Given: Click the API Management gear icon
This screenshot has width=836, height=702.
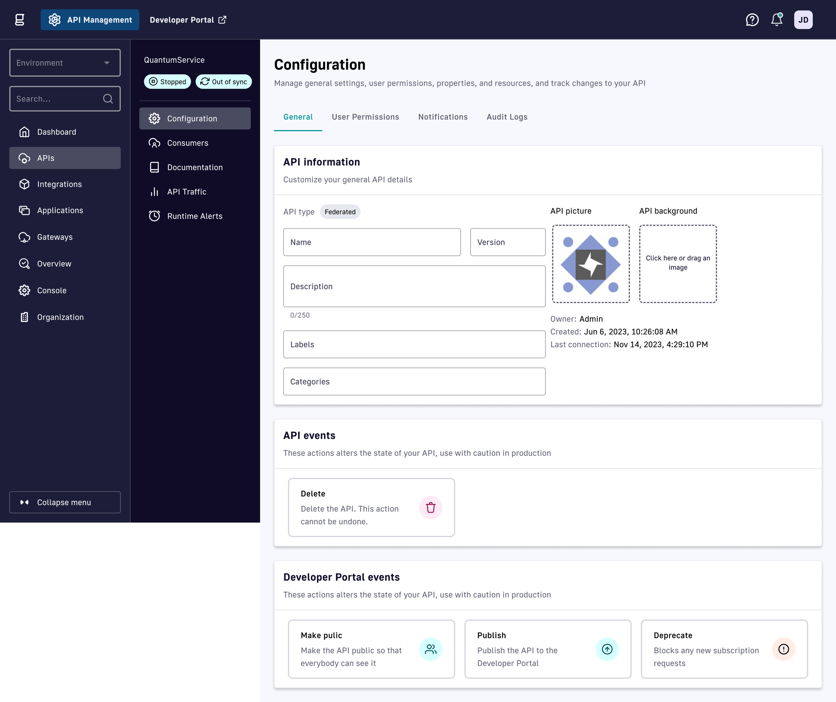Looking at the screenshot, I should coord(54,20).
